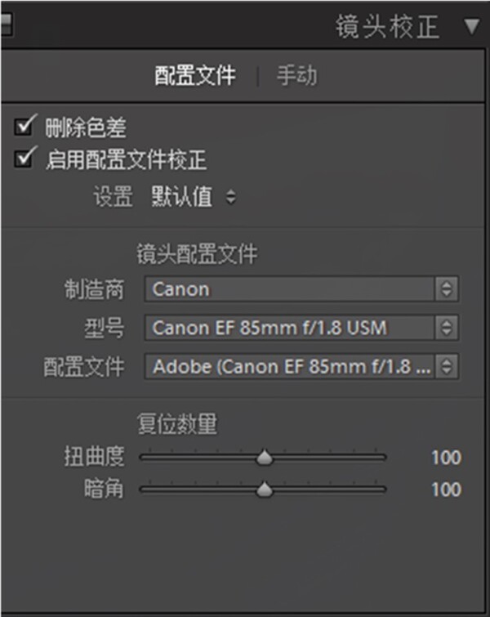This screenshot has width=490, height=617.
Task: Click the 扭曲度 value field 100
Action: coord(446,458)
